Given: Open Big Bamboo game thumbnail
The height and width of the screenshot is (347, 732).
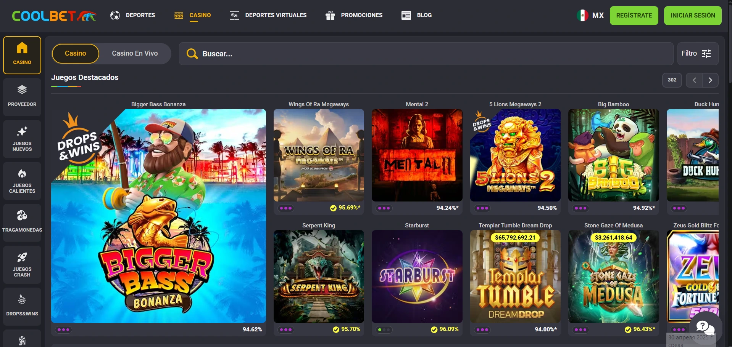Looking at the screenshot, I should coord(613,155).
